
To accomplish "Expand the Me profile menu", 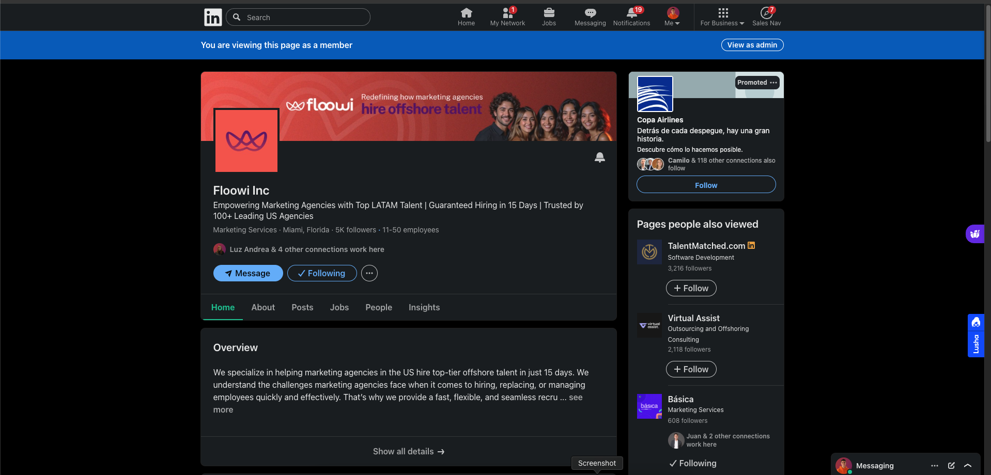I will 671,17.
